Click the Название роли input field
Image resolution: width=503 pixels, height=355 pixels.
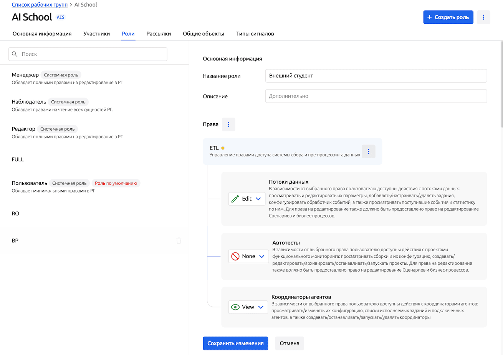[376, 76]
